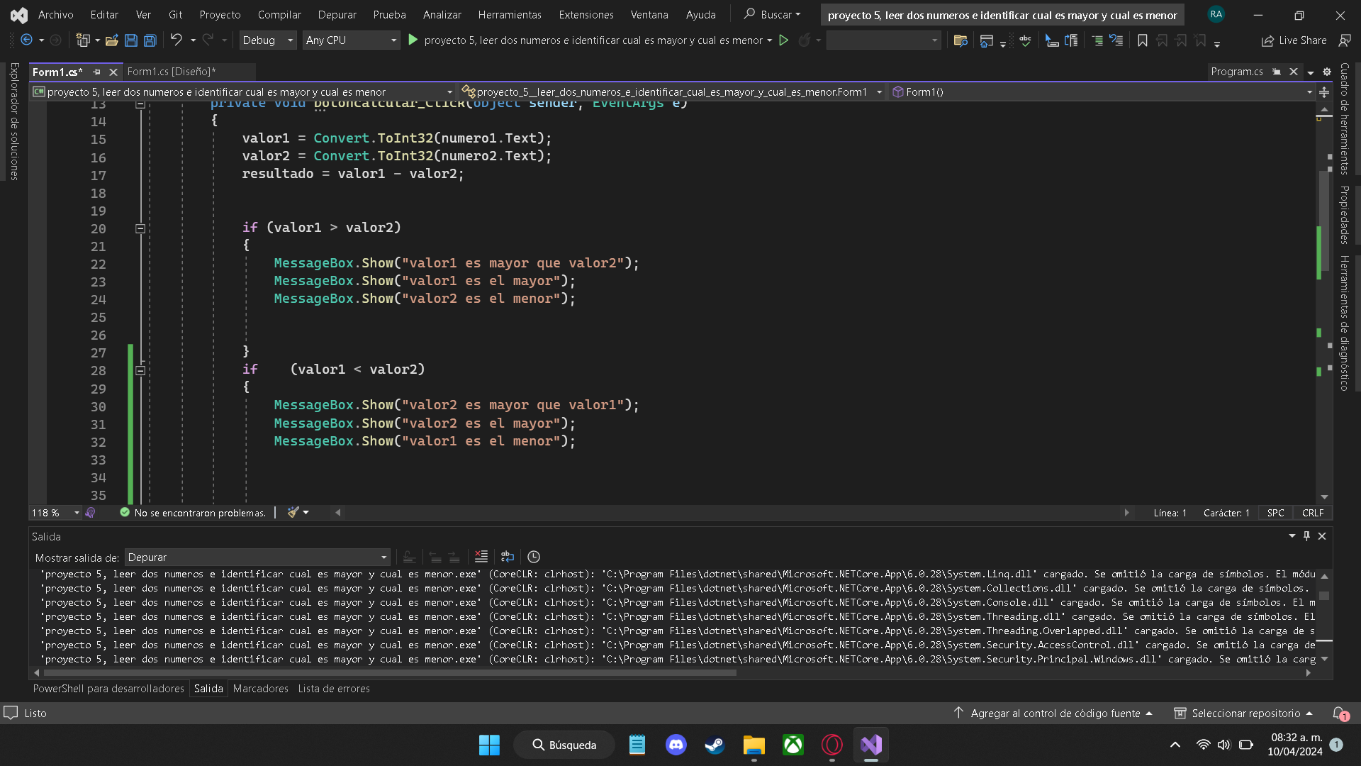The height and width of the screenshot is (766, 1361).
Task: Click the open file folder icon
Action: coord(111,40)
